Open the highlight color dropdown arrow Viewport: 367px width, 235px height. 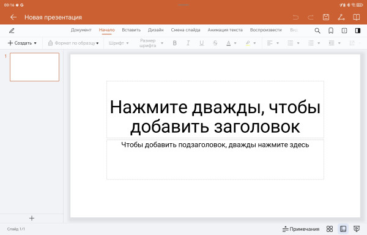pyautogui.click(x=254, y=43)
